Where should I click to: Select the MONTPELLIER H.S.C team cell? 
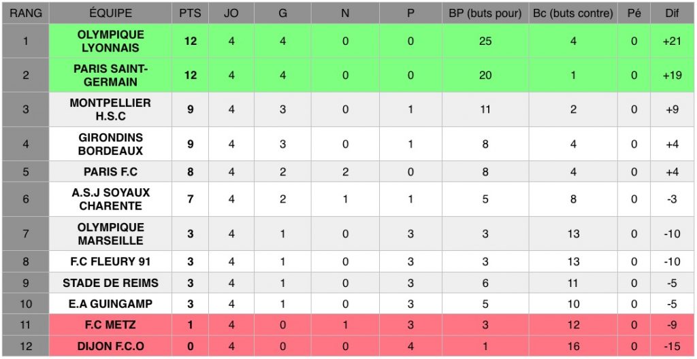point(110,109)
